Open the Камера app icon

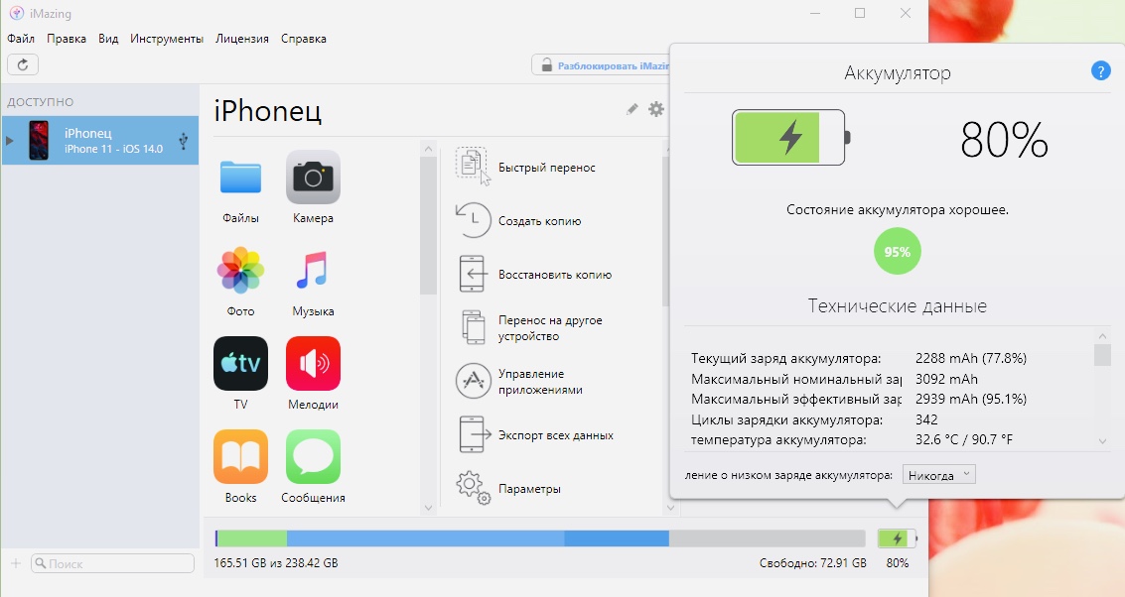(313, 178)
